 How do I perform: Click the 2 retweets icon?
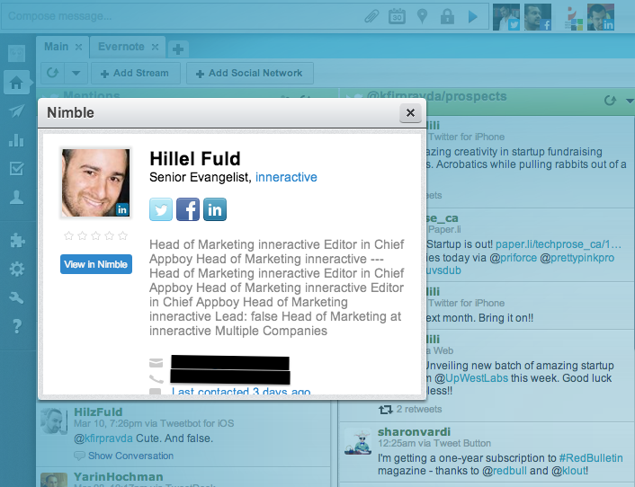coord(385,410)
